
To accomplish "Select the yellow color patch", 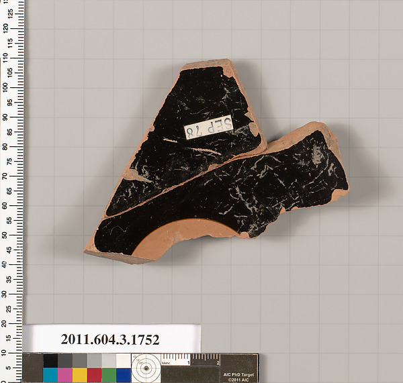I will tap(79, 375).
